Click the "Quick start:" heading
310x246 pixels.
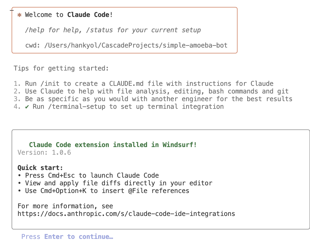click(40, 168)
